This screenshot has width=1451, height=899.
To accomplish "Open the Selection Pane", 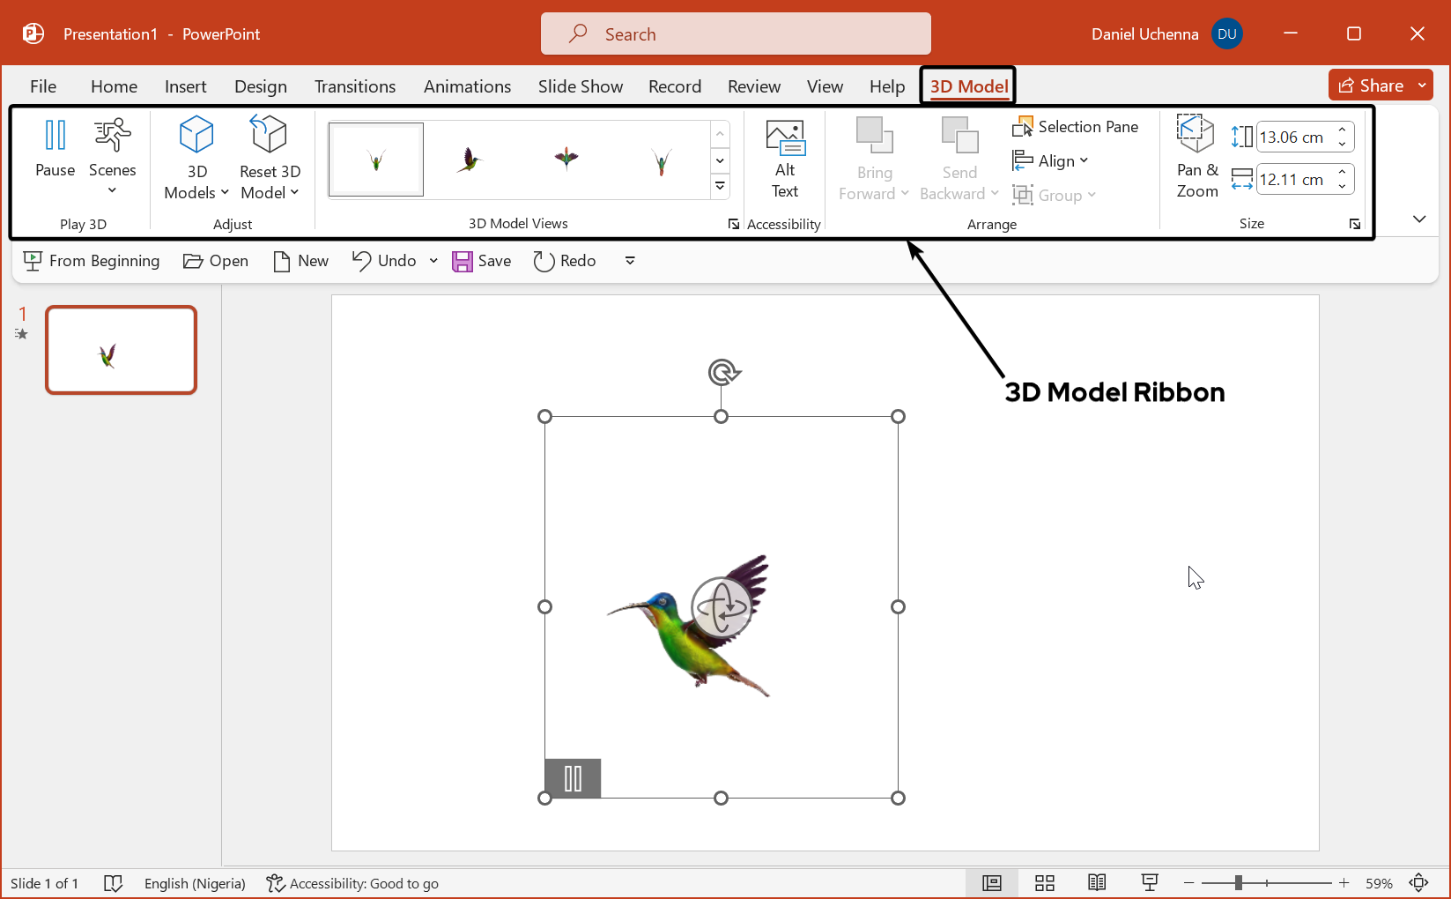I will (x=1076, y=126).
